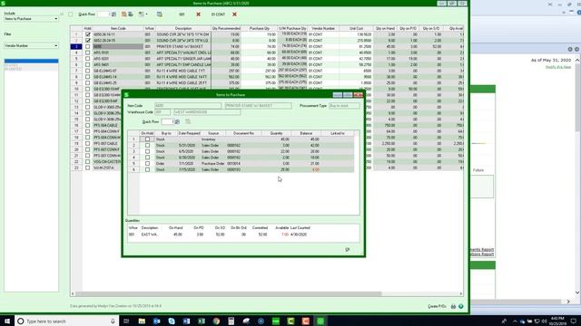Open Word from the taskbar
Screen dimensions: 581x326
point(186,321)
